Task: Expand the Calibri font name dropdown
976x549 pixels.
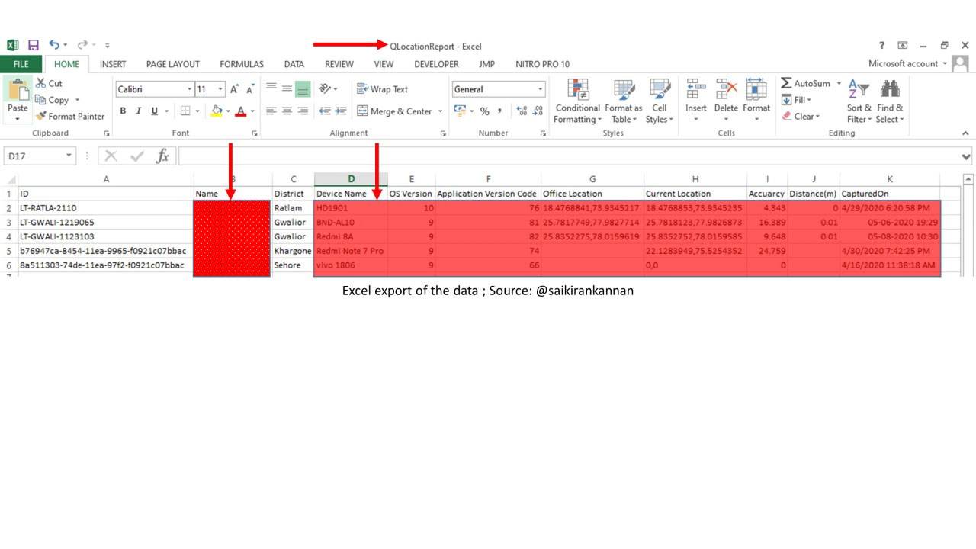Action: coord(189,89)
